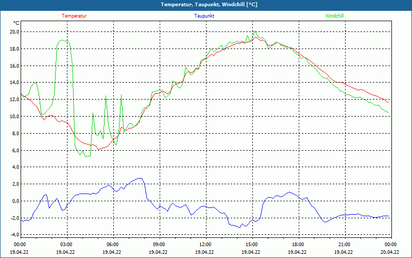Screen dimensions: 412x258
Task: Click the 16,0 y-axis value
Action: [x=15, y=66]
